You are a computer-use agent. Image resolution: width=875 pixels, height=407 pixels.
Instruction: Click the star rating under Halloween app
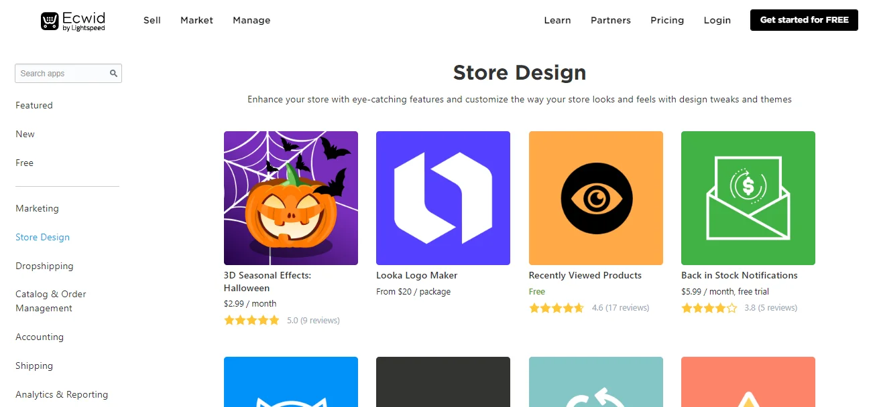(x=251, y=320)
